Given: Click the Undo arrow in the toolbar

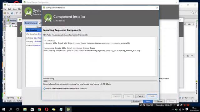Looking at the screenshot, I should (17, 13).
